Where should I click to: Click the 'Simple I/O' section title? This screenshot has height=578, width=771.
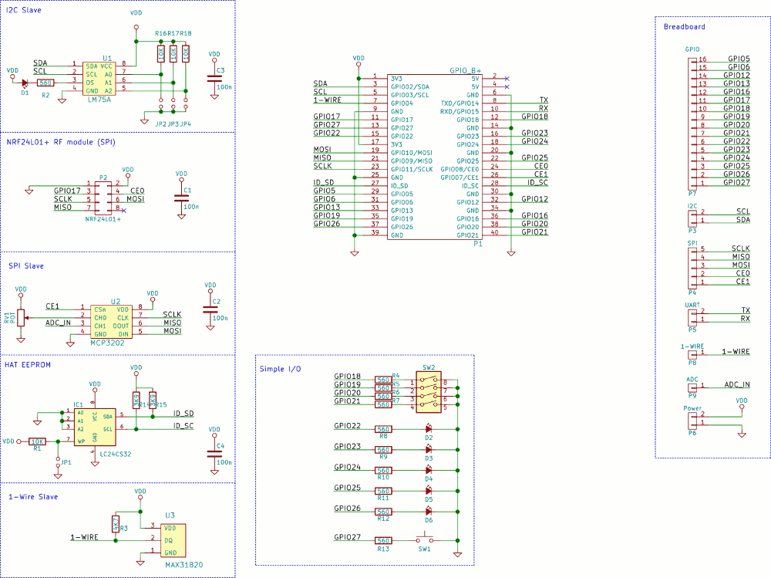pos(281,369)
